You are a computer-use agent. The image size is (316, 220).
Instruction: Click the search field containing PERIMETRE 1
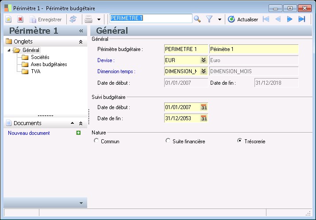click(151, 18)
